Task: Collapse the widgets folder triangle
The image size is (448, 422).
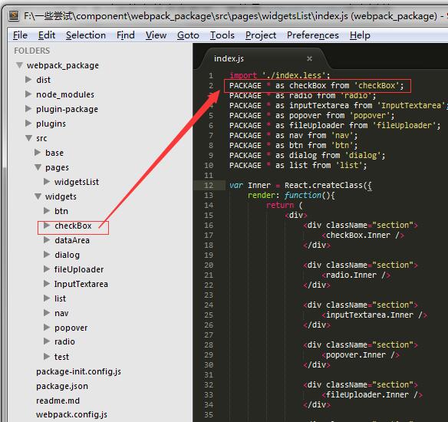Action: (38, 196)
